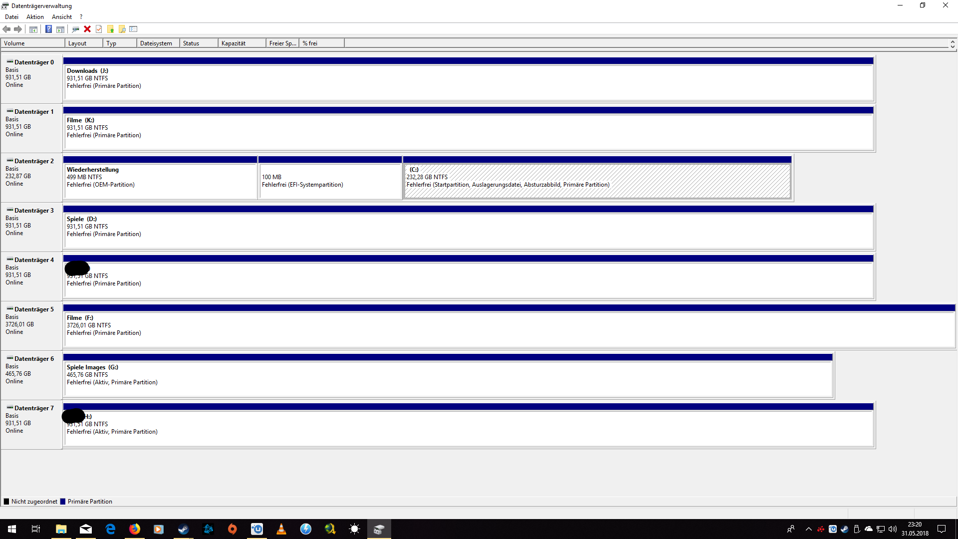
Task: Click the folder with magnifier search icon
Action: [x=122, y=29]
